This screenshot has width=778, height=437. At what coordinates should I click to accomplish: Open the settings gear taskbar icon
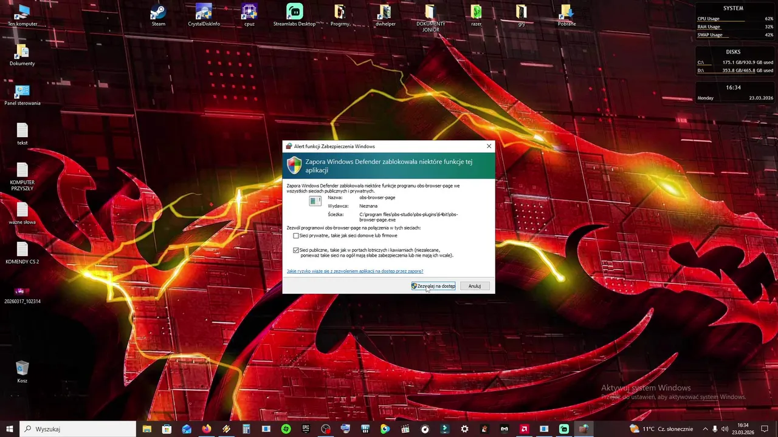pos(465,429)
